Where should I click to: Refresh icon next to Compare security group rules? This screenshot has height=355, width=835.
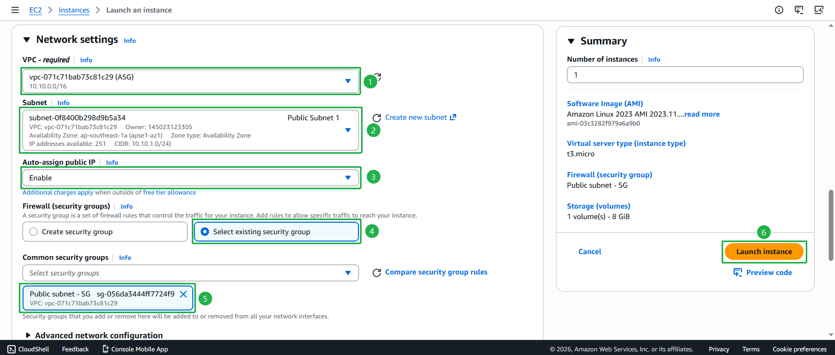(377, 272)
